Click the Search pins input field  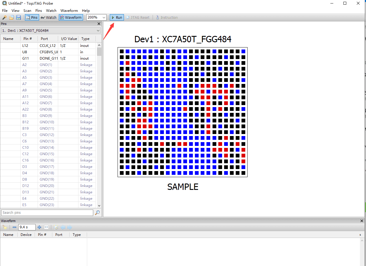pos(47,213)
